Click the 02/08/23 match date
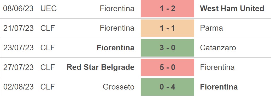 click(x=18, y=87)
